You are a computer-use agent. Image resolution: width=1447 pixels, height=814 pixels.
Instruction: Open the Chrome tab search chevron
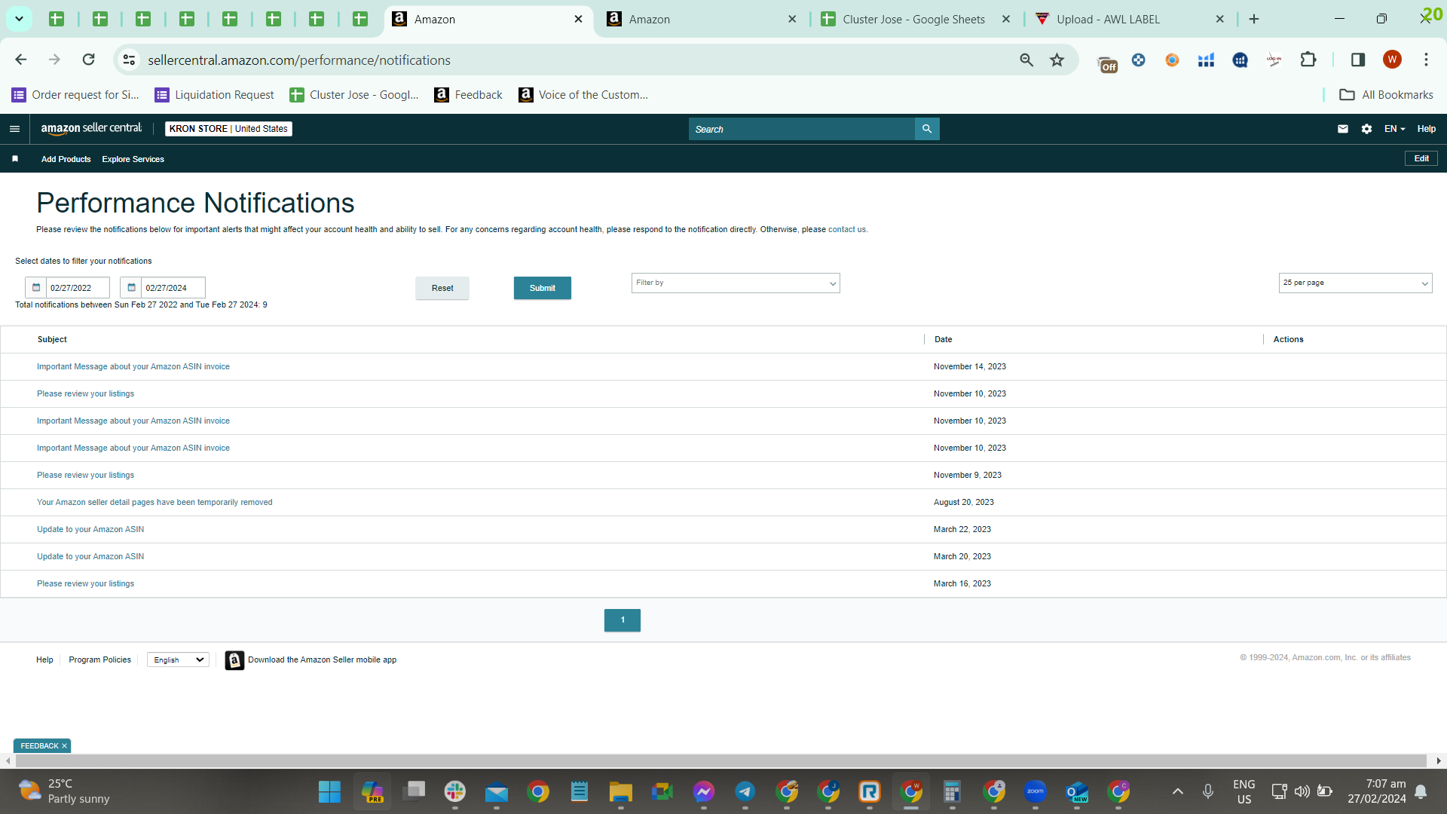[x=19, y=19]
